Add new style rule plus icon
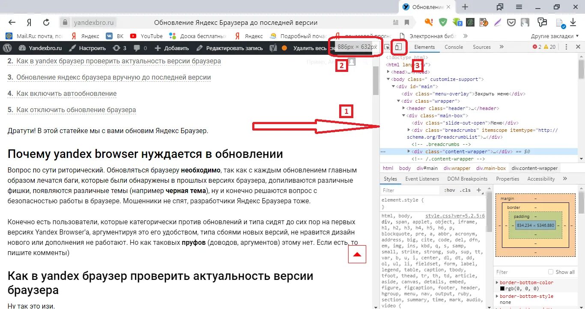585x309 pixels. pyautogui.click(x=479, y=190)
